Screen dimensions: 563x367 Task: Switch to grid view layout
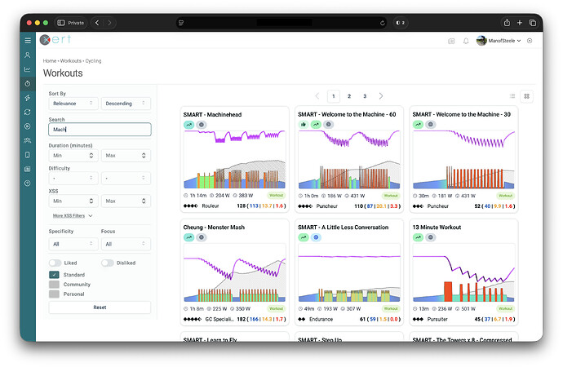[527, 95]
